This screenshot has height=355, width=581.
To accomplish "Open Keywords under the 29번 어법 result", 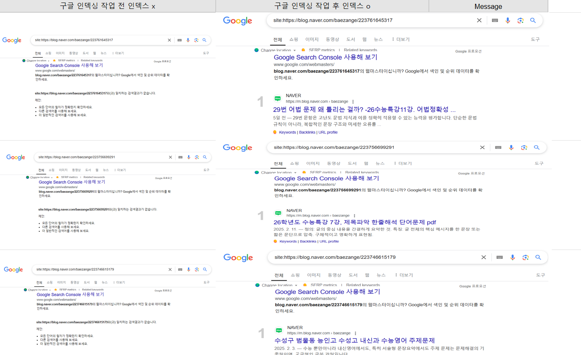I will (x=287, y=133).
